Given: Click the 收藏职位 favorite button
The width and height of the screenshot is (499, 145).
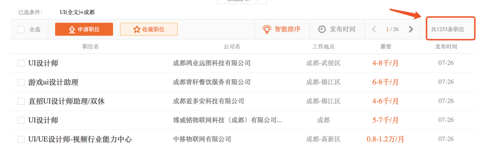Looking at the screenshot, I should (x=149, y=29).
